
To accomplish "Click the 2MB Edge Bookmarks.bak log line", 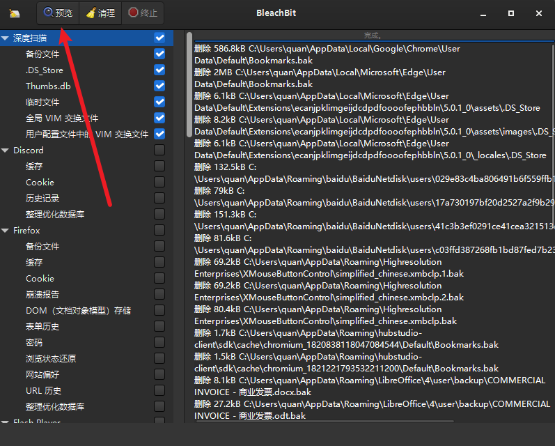I will coord(320,78).
